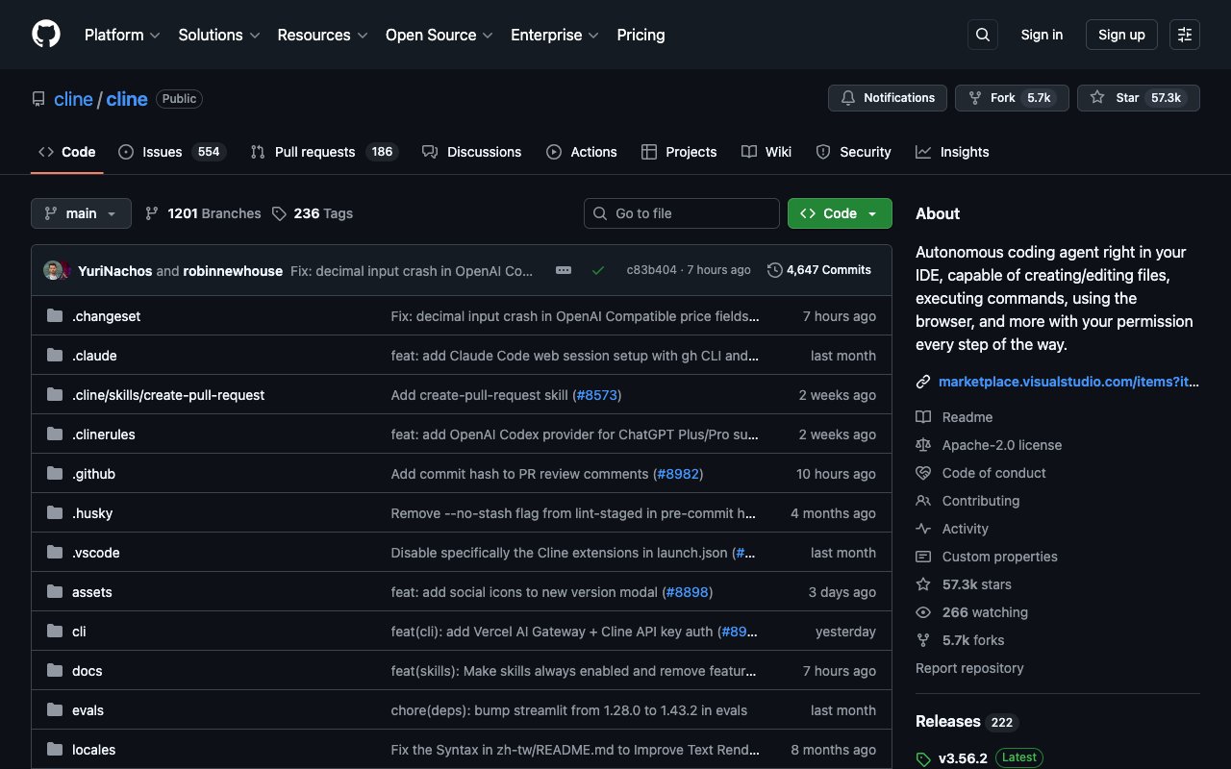Expand the Resources navigation menu
The width and height of the screenshot is (1231, 769).
(x=322, y=35)
